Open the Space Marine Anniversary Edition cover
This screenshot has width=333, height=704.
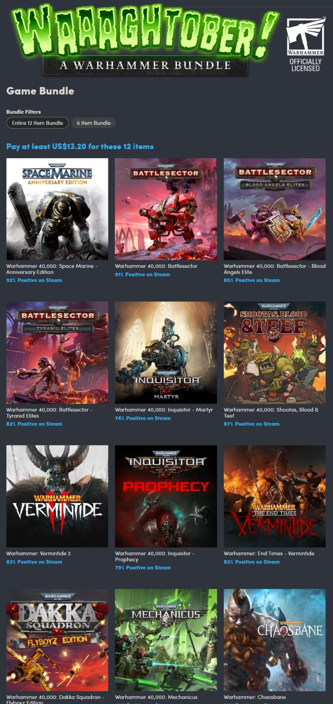[x=57, y=209]
